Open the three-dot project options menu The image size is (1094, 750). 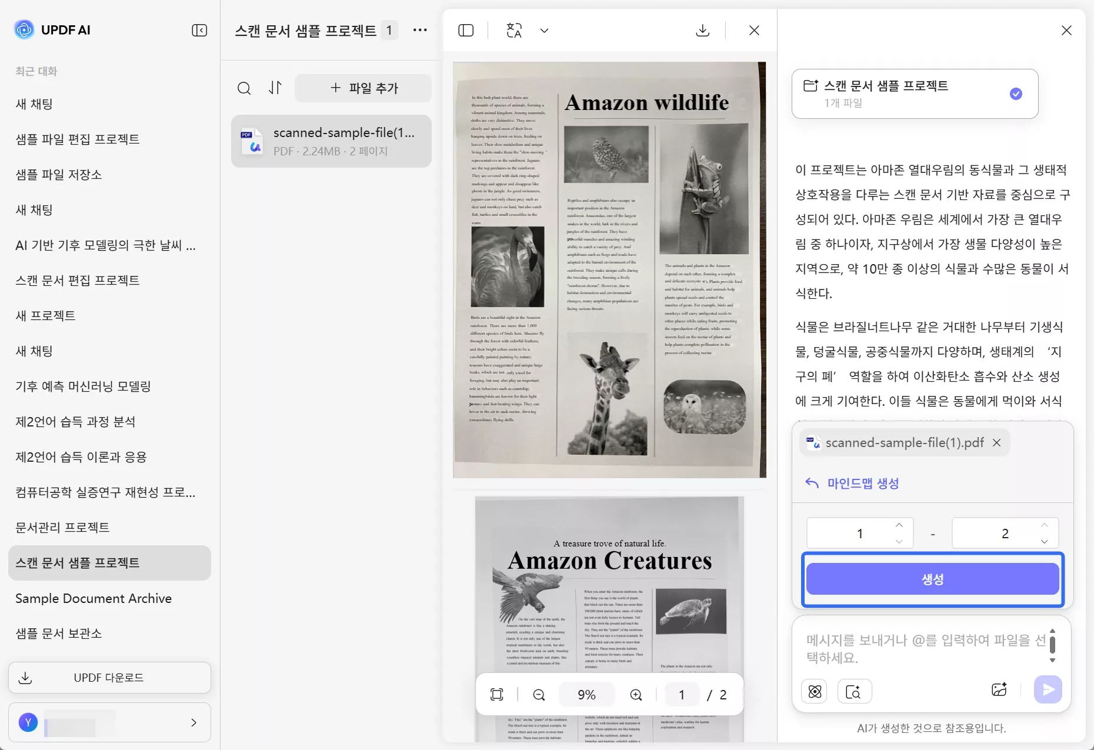tap(420, 30)
